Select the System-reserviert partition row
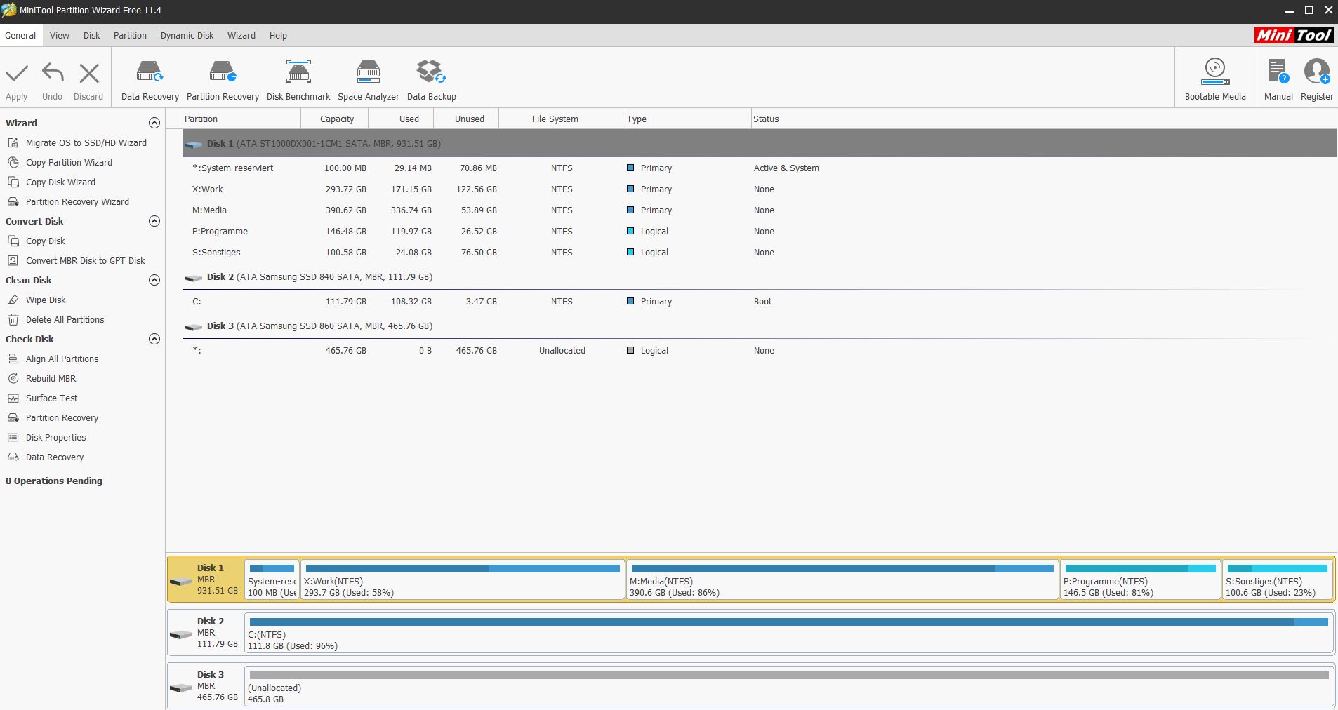 pos(760,168)
